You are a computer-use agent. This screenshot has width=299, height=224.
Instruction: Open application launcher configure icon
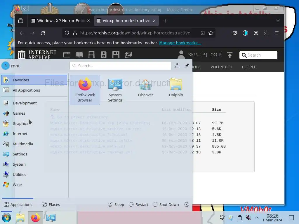[x=177, y=66]
